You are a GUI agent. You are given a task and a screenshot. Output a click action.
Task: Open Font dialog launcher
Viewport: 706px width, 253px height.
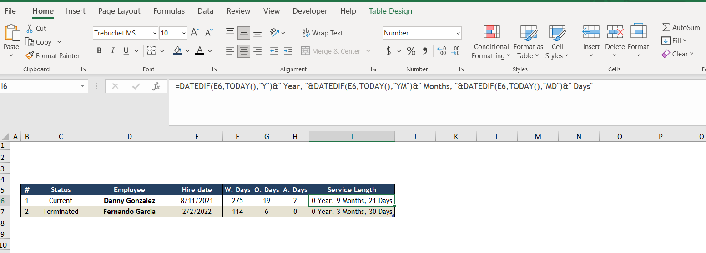pos(215,69)
